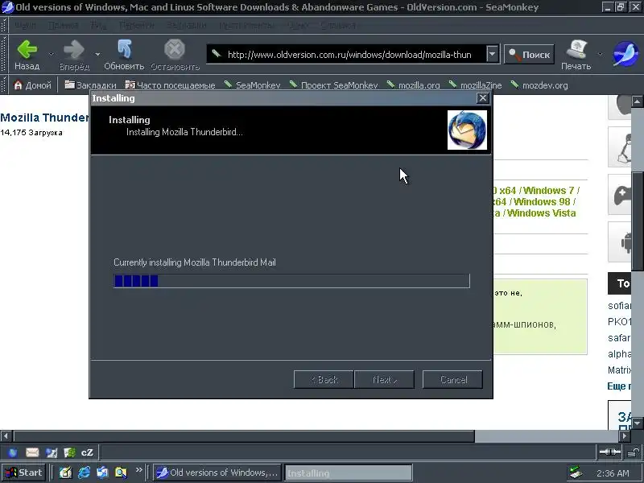
Task: Expand the Назад history dropdown arrow
Action: point(51,54)
